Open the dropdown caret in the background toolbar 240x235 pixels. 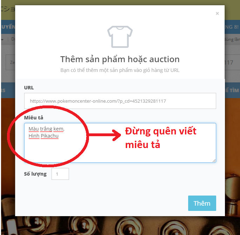(2, 40)
